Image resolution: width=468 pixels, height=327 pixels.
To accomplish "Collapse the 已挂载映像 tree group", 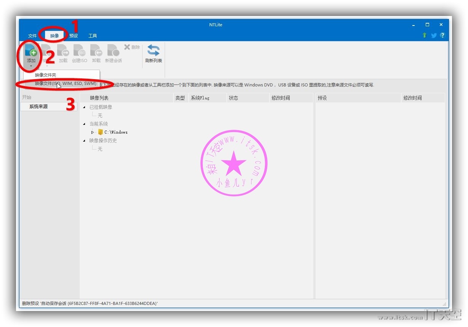I will point(84,107).
